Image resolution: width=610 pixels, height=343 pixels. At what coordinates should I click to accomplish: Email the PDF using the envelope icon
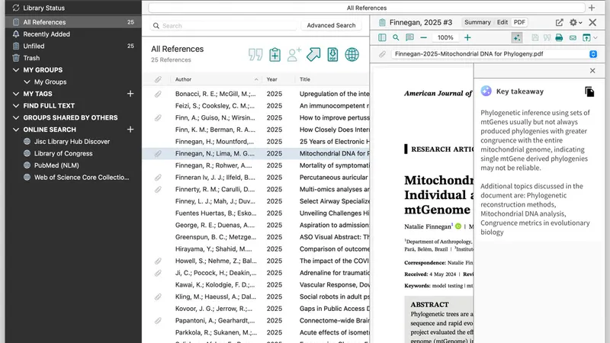[x=572, y=37]
